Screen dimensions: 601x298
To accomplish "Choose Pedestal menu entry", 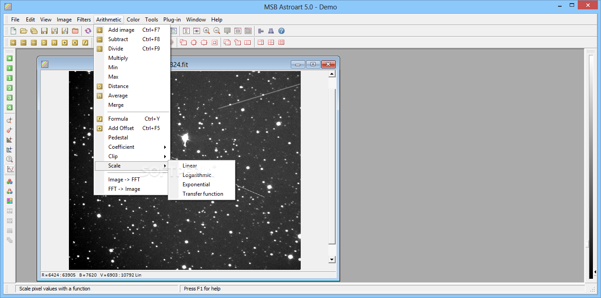I will tap(132, 138).
